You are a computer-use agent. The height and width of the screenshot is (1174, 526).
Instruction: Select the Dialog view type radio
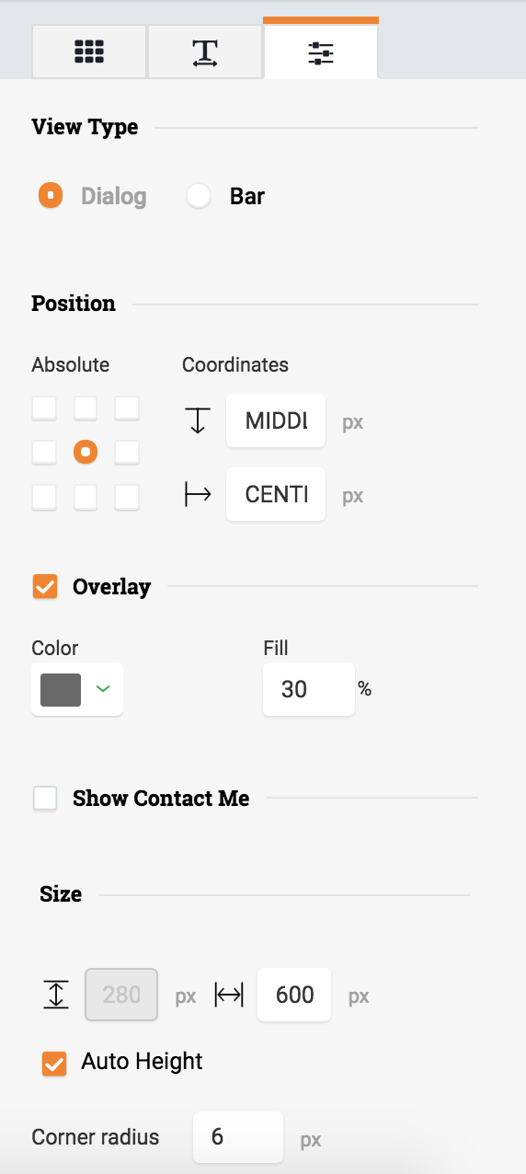(51, 196)
